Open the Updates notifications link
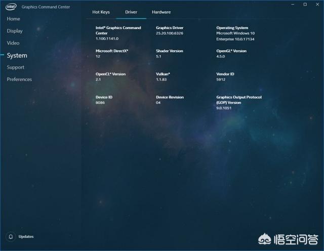Image resolution: width=324 pixels, height=251 pixels. tap(26, 236)
